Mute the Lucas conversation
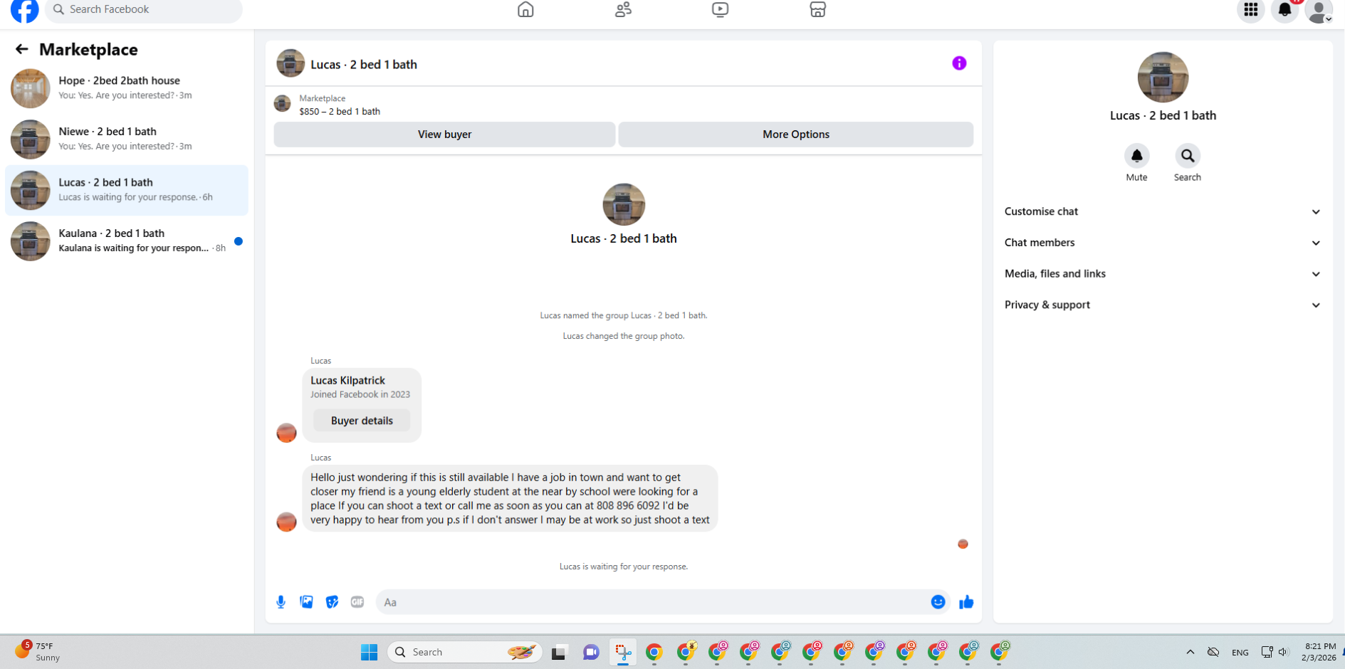This screenshot has width=1345, height=669. pos(1136,156)
